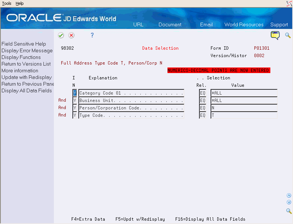Open World Resources link
The image size is (293, 224).
coord(244,24)
